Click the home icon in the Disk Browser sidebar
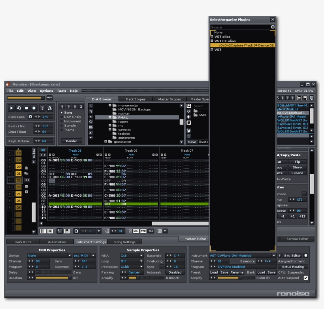This screenshot has height=309, width=324. (91, 121)
